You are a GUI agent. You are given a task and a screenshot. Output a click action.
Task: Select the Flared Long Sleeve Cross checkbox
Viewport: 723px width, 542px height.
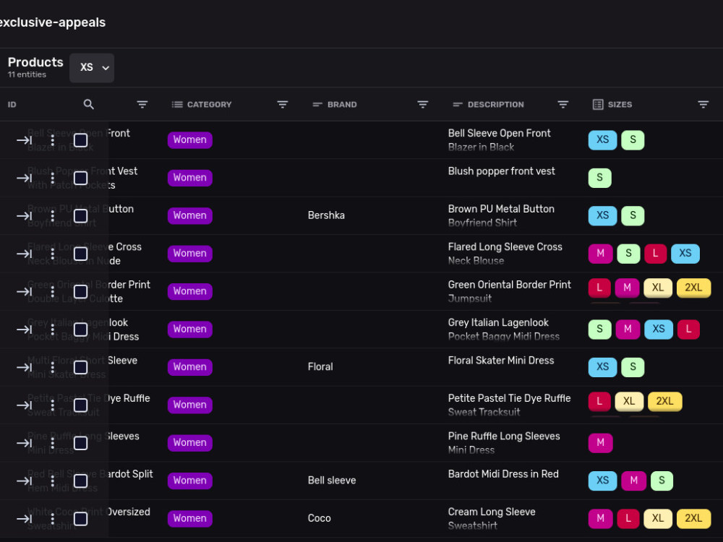coord(81,254)
